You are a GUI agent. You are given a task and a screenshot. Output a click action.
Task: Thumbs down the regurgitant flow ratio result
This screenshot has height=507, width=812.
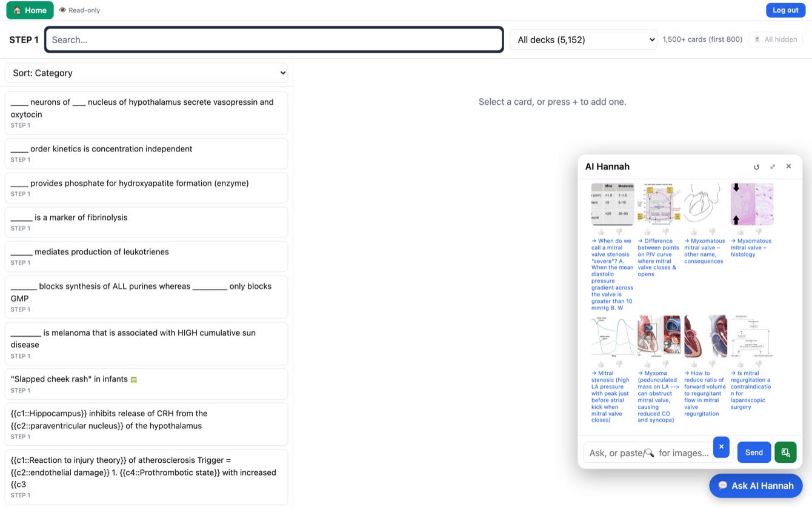click(x=712, y=364)
